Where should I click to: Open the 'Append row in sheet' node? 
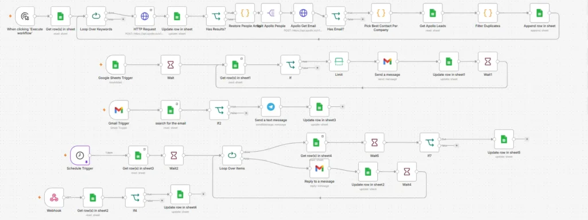click(x=539, y=13)
